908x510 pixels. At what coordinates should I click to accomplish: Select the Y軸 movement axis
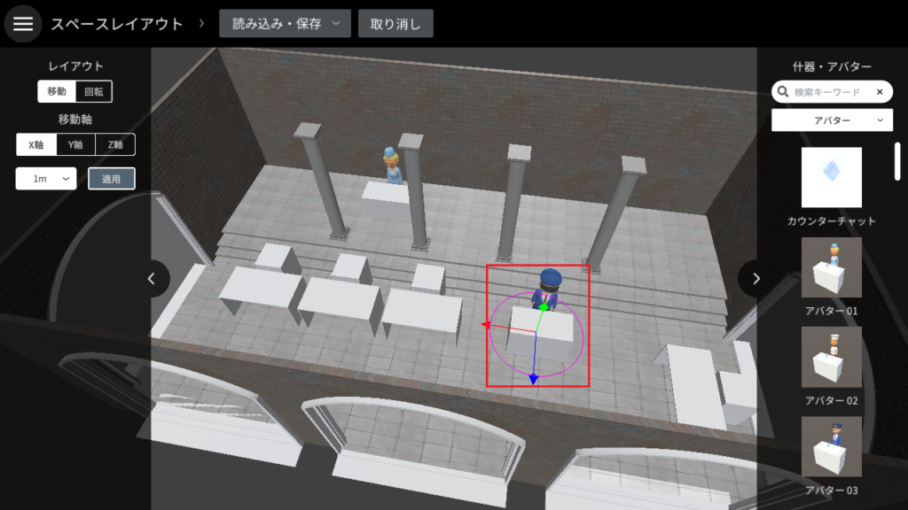[x=75, y=144]
